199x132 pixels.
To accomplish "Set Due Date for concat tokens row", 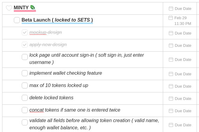I will click(180, 111).
